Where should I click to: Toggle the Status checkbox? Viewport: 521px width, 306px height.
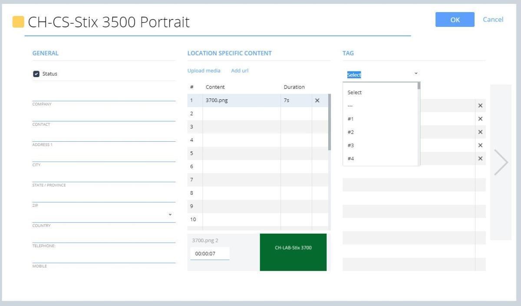pyautogui.click(x=36, y=74)
